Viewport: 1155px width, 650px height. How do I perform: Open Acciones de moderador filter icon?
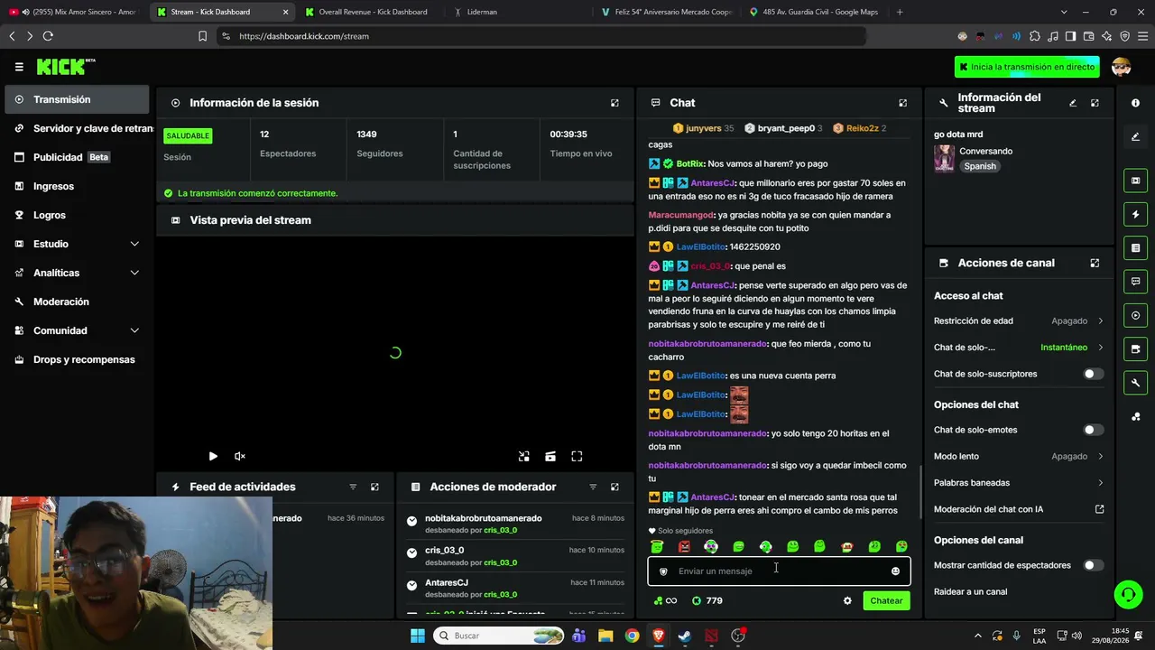[593, 487]
